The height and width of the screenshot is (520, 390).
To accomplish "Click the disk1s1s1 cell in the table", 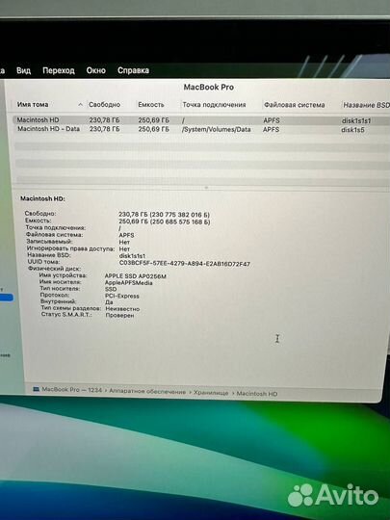I will (356, 120).
